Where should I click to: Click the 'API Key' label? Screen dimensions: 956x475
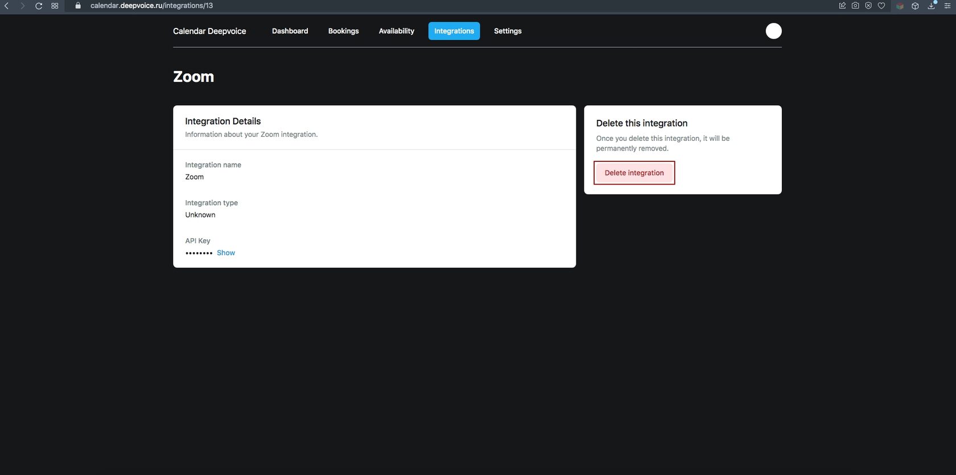click(198, 241)
